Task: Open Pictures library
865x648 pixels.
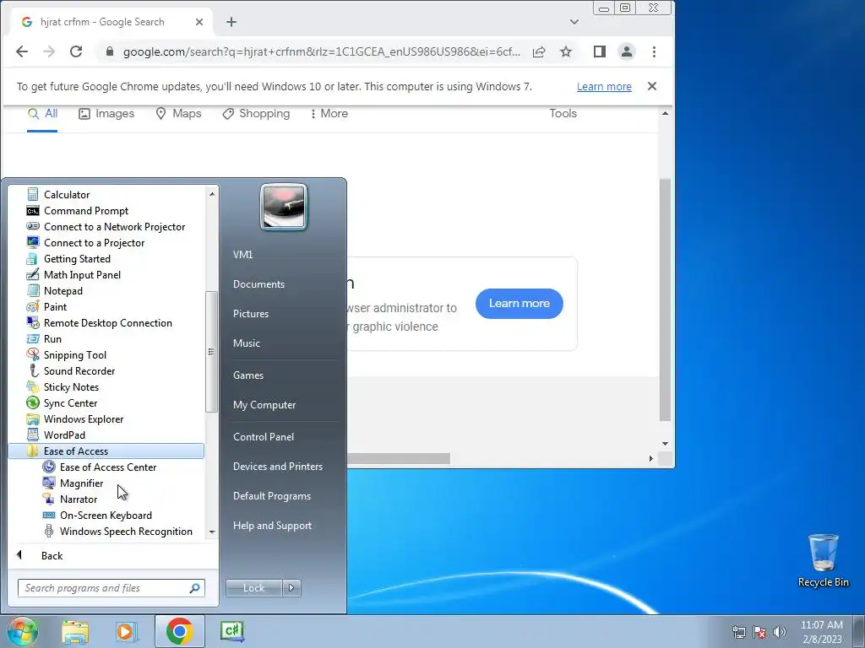Action: 250,313
